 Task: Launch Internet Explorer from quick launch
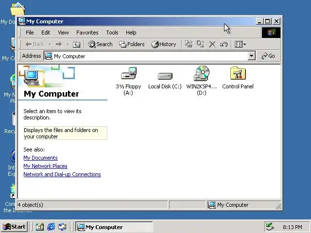point(51,227)
